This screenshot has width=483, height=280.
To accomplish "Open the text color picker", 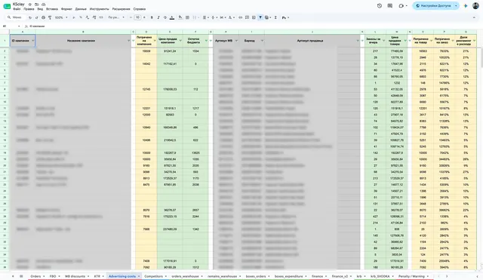I will [172, 17].
